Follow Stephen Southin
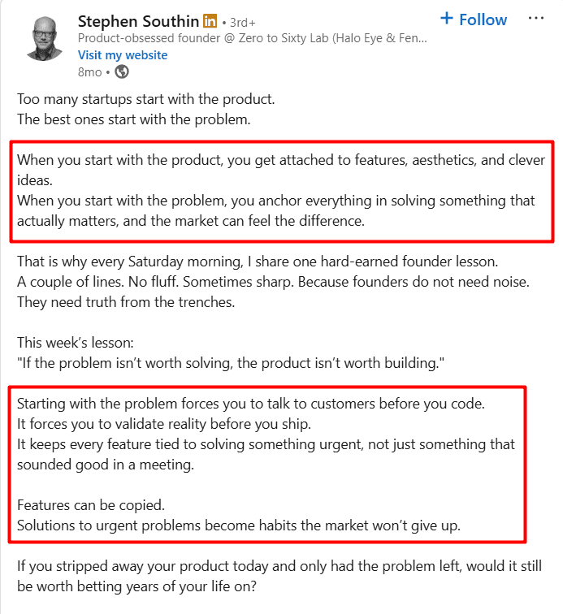This screenshot has width=563, height=614. [x=473, y=19]
